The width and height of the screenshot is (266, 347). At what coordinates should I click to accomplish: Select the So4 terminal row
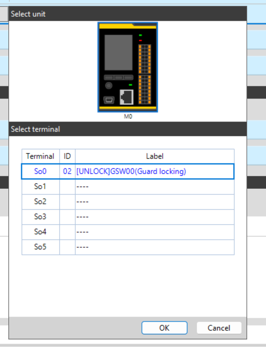click(x=128, y=232)
